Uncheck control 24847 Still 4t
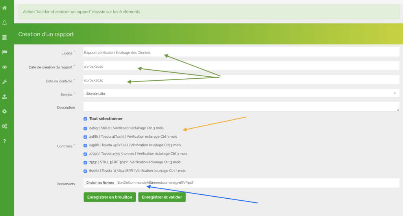Image resolution: width=403 pixels, height=216 pixels. click(x=85, y=128)
